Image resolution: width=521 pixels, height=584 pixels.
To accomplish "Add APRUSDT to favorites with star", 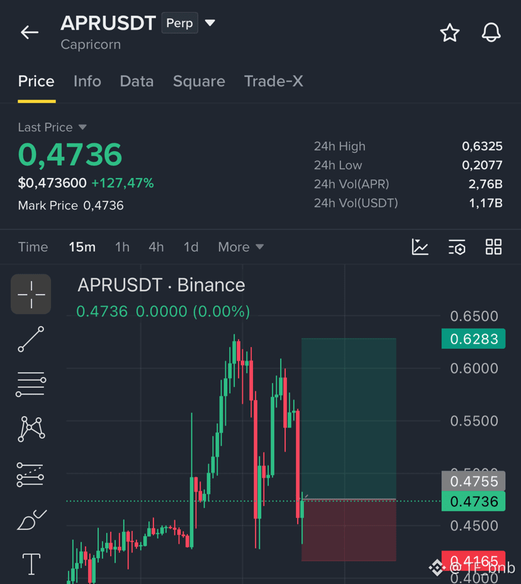I will pyautogui.click(x=449, y=32).
